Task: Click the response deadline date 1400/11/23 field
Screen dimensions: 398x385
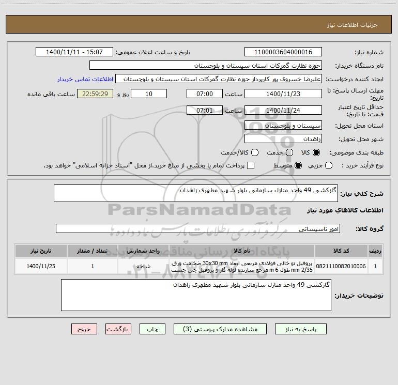Action: pos(283,94)
